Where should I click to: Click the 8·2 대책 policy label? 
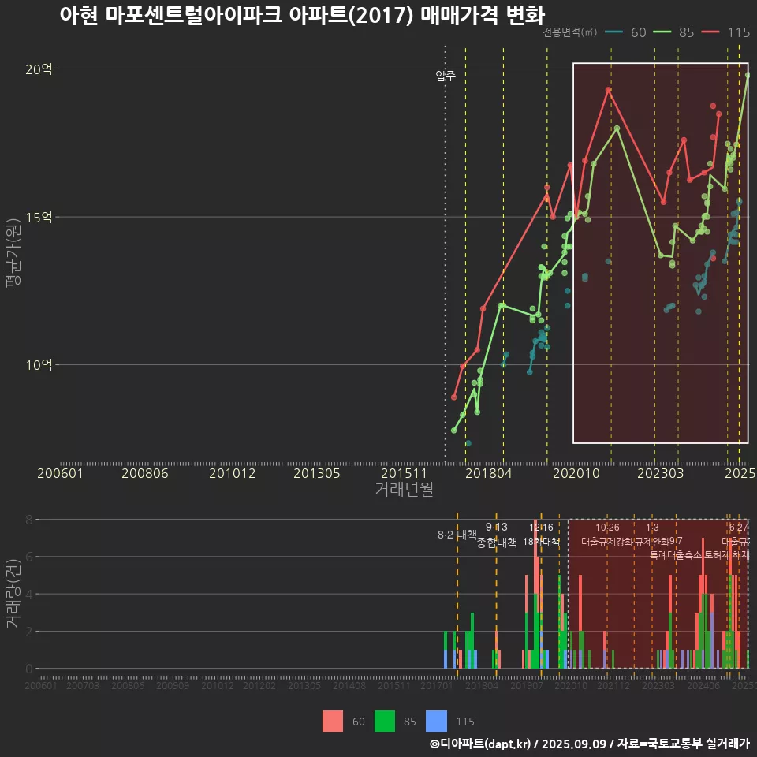457,535
